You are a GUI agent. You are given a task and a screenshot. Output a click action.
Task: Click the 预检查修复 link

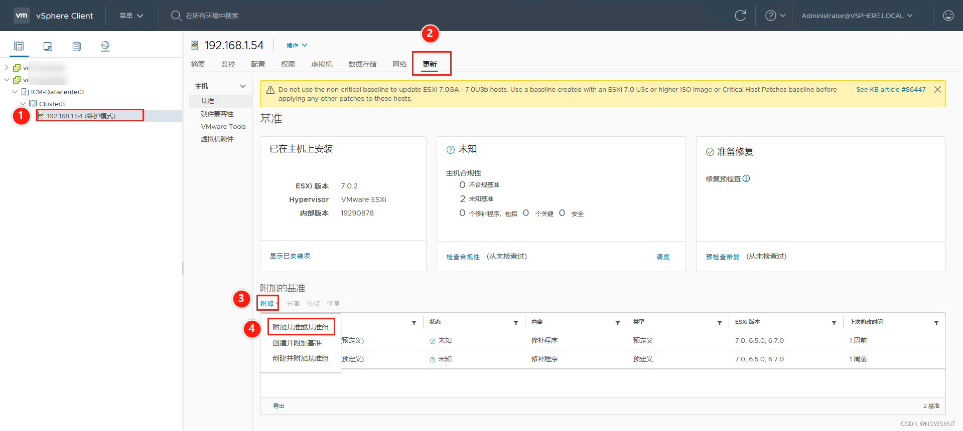click(x=723, y=257)
